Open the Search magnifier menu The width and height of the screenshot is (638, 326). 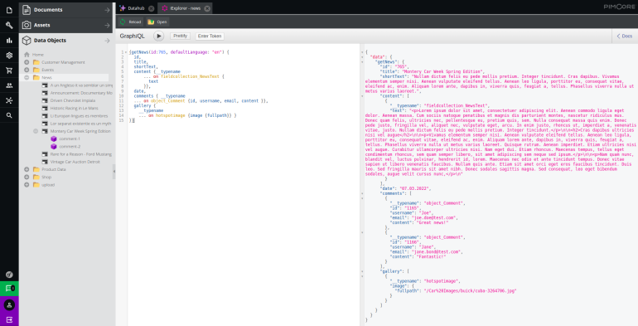(x=9, y=116)
